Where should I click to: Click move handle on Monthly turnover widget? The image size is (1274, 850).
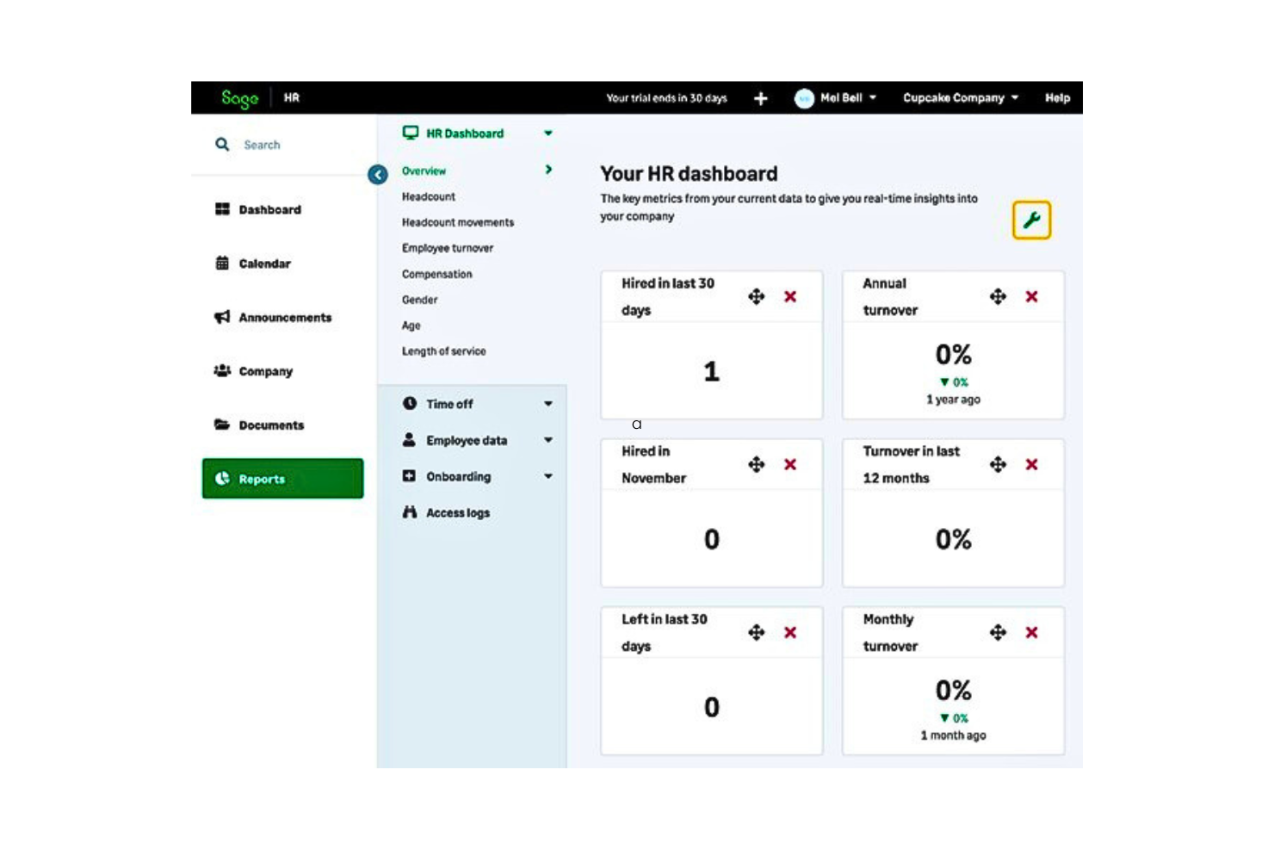tap(998, 632)
